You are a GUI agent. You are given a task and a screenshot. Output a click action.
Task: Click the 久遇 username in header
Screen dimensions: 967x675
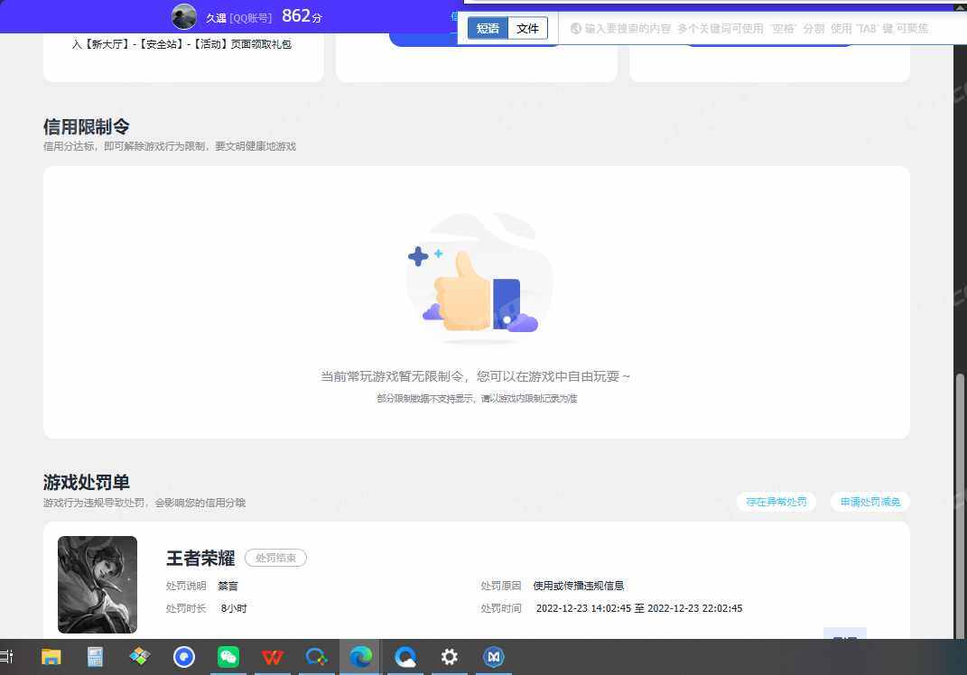pyautogui.click(x=216, y=18)
